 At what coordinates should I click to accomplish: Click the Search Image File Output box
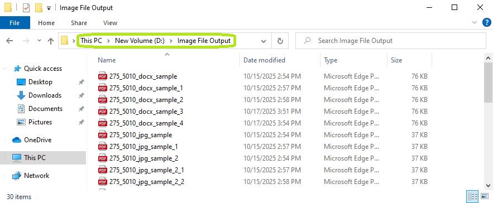(391, 41)
